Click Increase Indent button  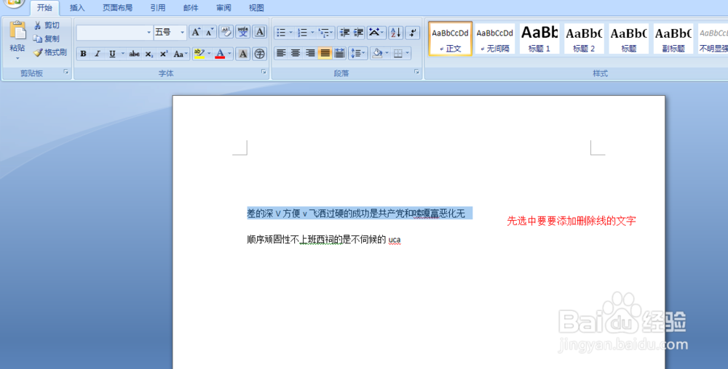click(358, 33)
